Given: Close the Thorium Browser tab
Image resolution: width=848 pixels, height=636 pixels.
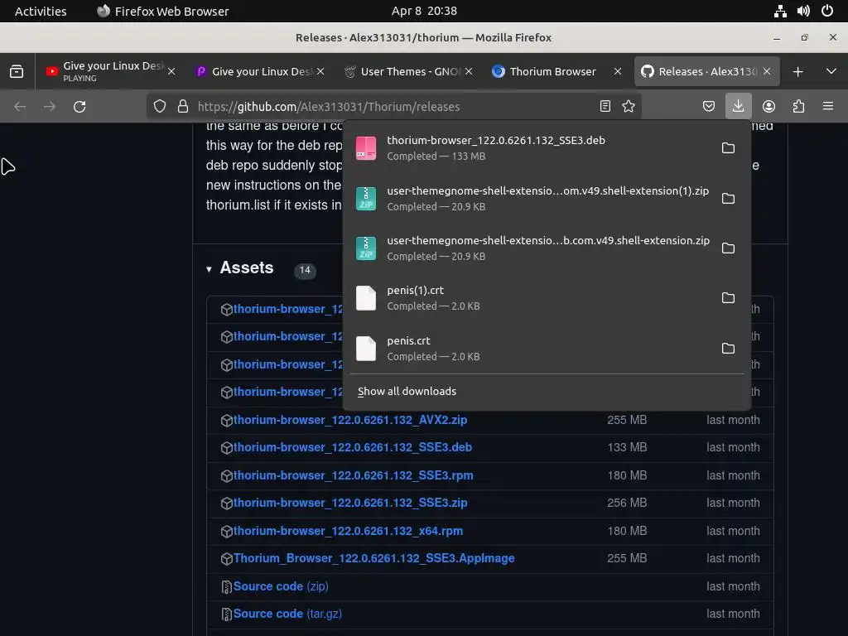Looking at the screenshot, I should point(618,71).
